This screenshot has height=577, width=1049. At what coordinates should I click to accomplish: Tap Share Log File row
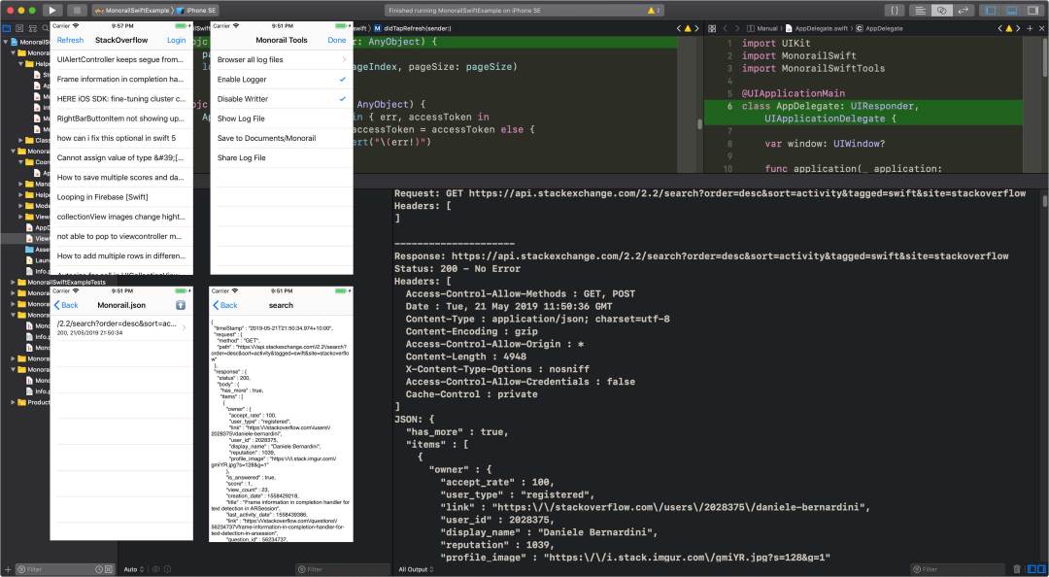282,158
